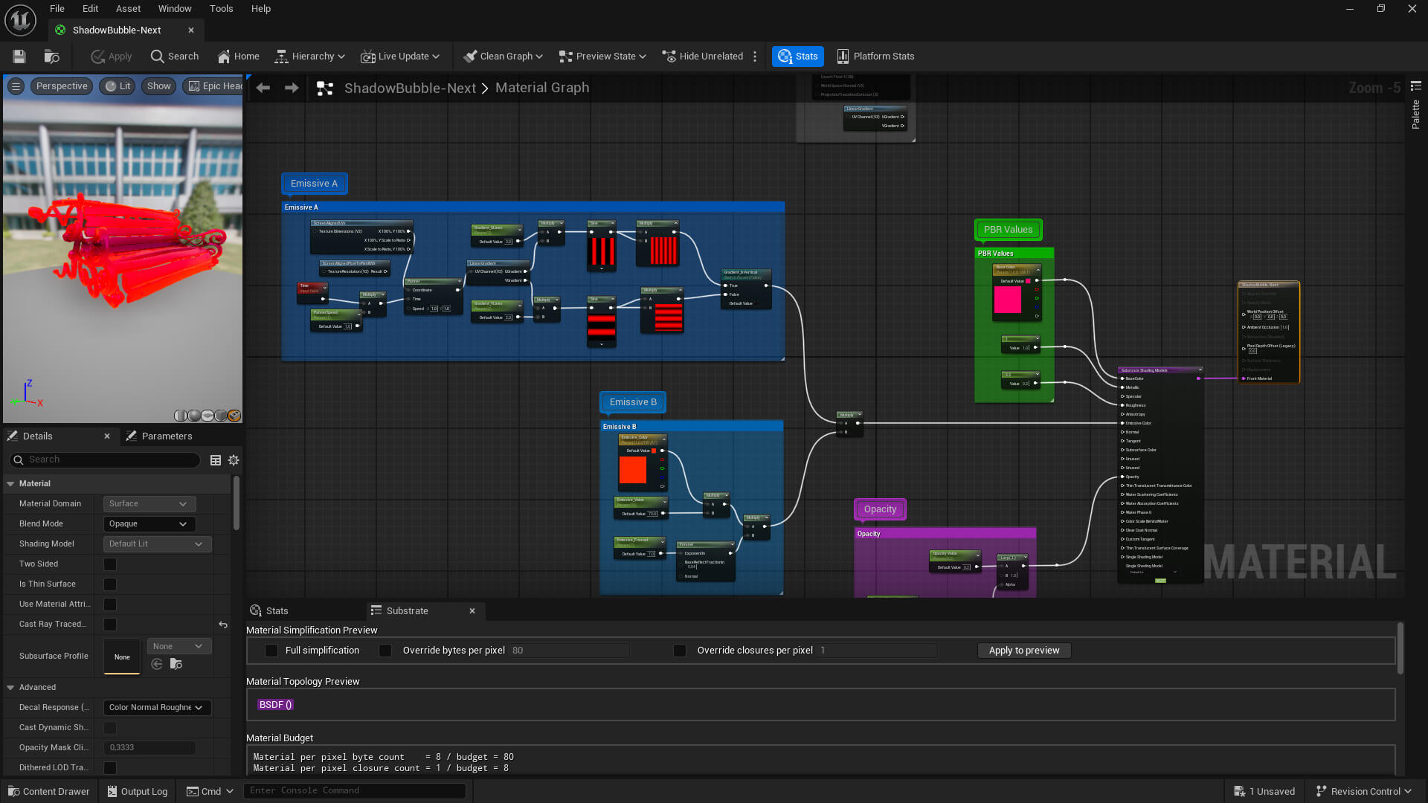1428x803 pixels.
Task: Open the Window menu
Action: [x=174, y=8]
